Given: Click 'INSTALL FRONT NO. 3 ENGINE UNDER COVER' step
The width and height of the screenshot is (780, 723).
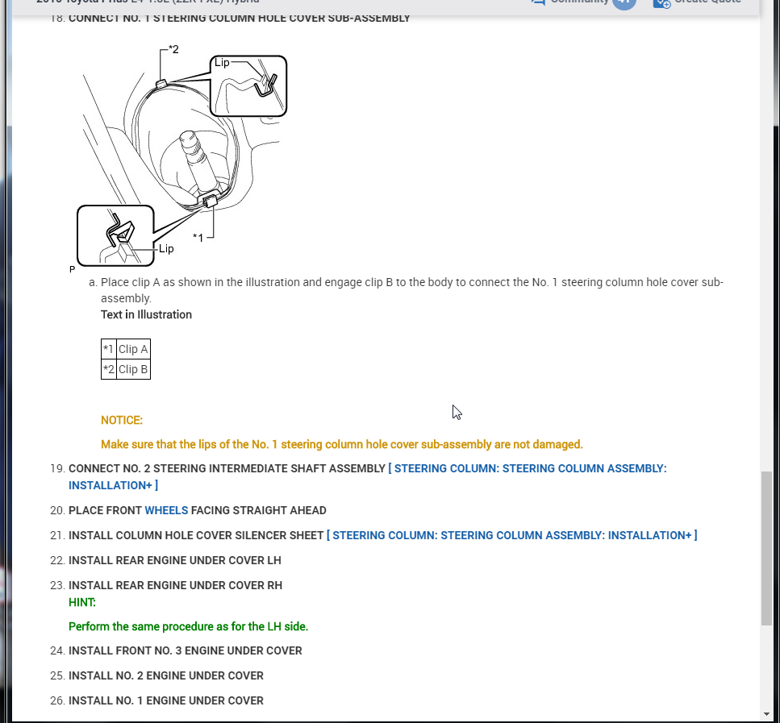Looking at the screenshot, I should (x=185, y=651).
